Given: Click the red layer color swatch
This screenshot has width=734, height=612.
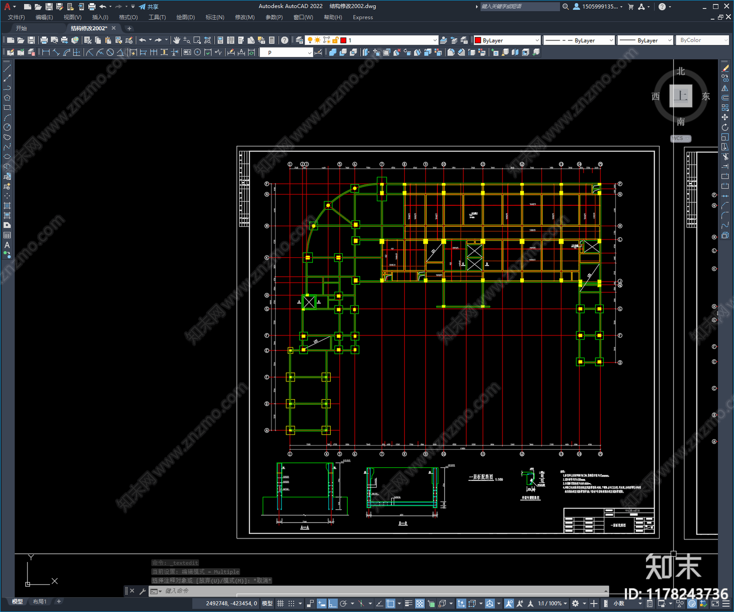Looking at the screenshot, I should 343,40.
